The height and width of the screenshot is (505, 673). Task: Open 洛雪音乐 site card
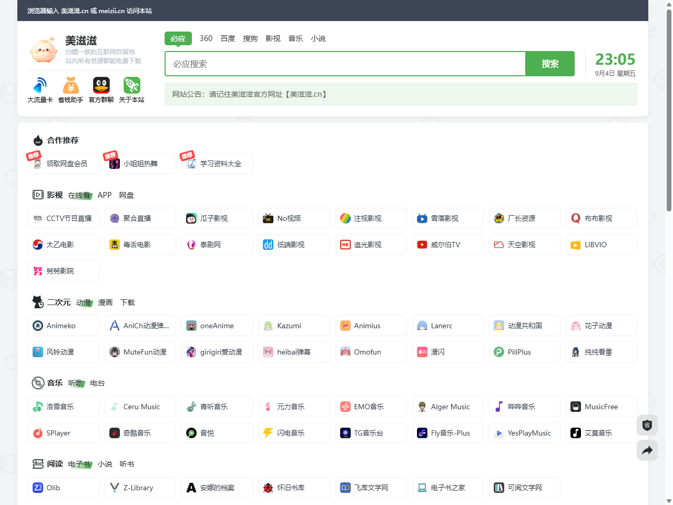pyautogui.click(x=64, y=407)
